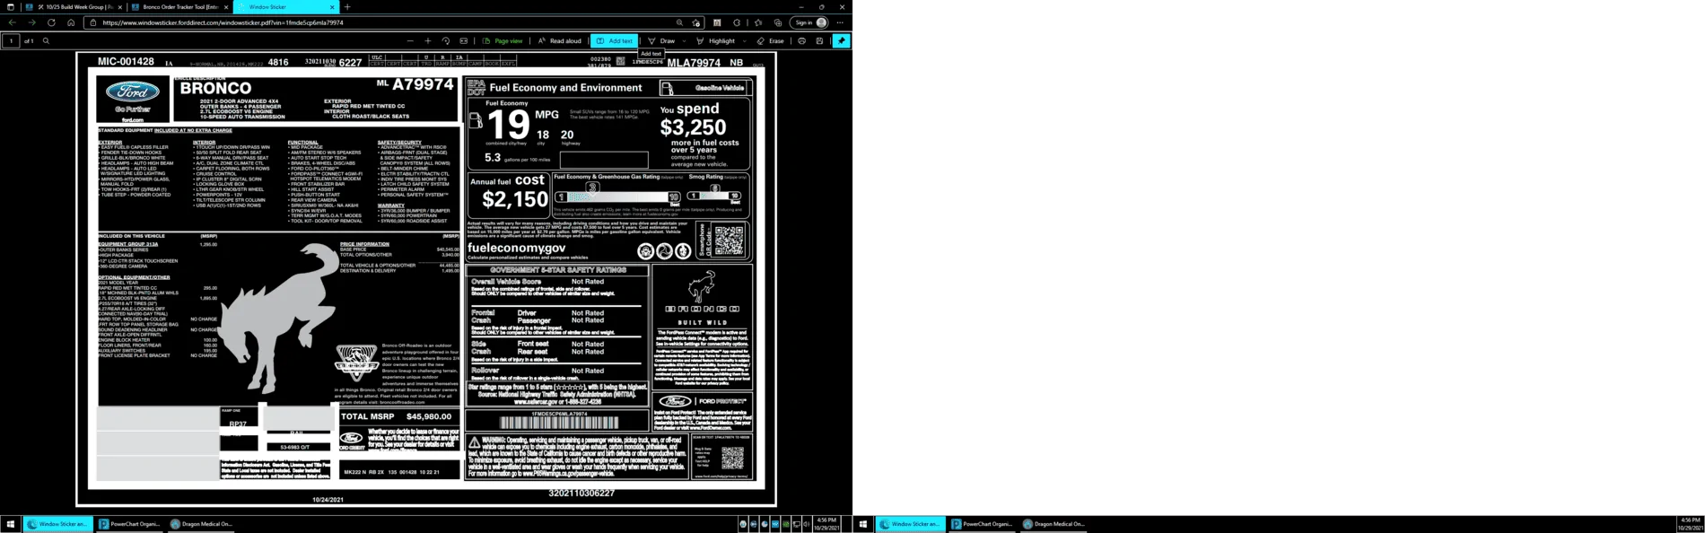Expand the Draw tool options arrow
The width and height of the screenshot is (1705, 533).
(684, 41)
